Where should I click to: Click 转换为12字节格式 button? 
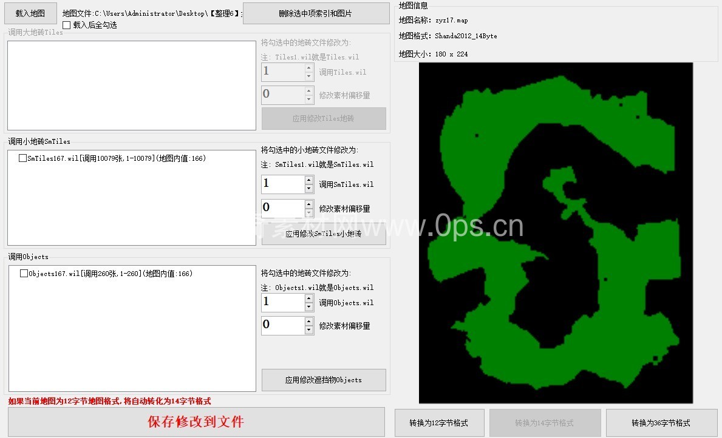[439, 423]
